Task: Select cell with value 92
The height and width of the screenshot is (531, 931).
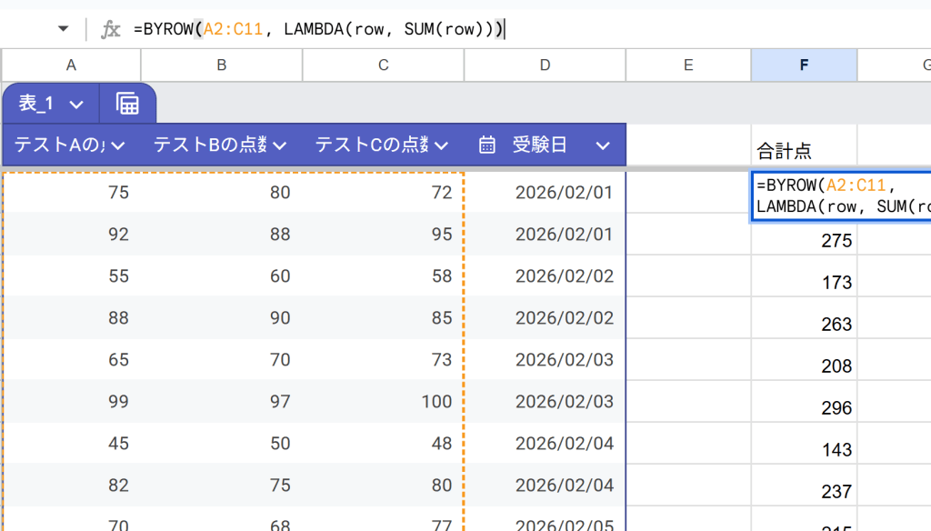Action: [x=72, y=234]
